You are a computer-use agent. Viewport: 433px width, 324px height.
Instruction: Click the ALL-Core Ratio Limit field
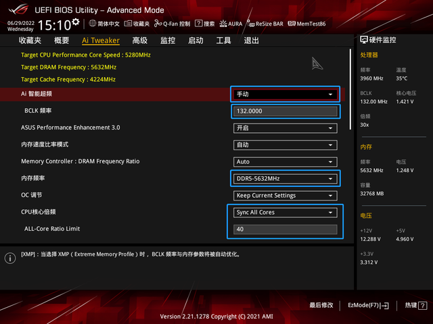pos(286,230)
